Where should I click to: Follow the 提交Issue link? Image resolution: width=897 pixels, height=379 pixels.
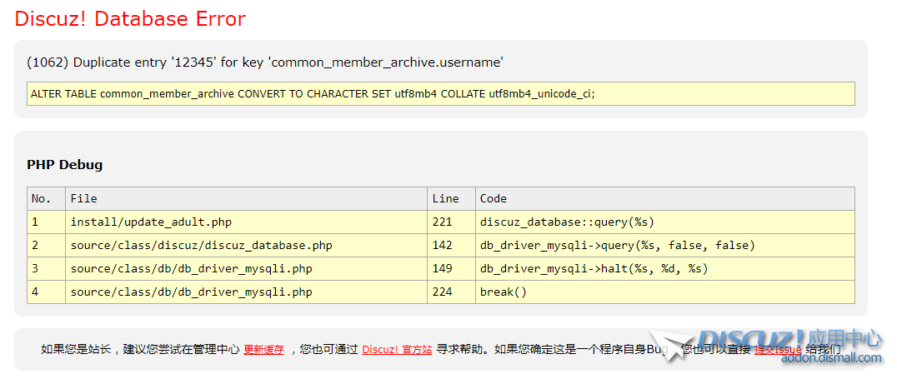[x=777, y=350]
